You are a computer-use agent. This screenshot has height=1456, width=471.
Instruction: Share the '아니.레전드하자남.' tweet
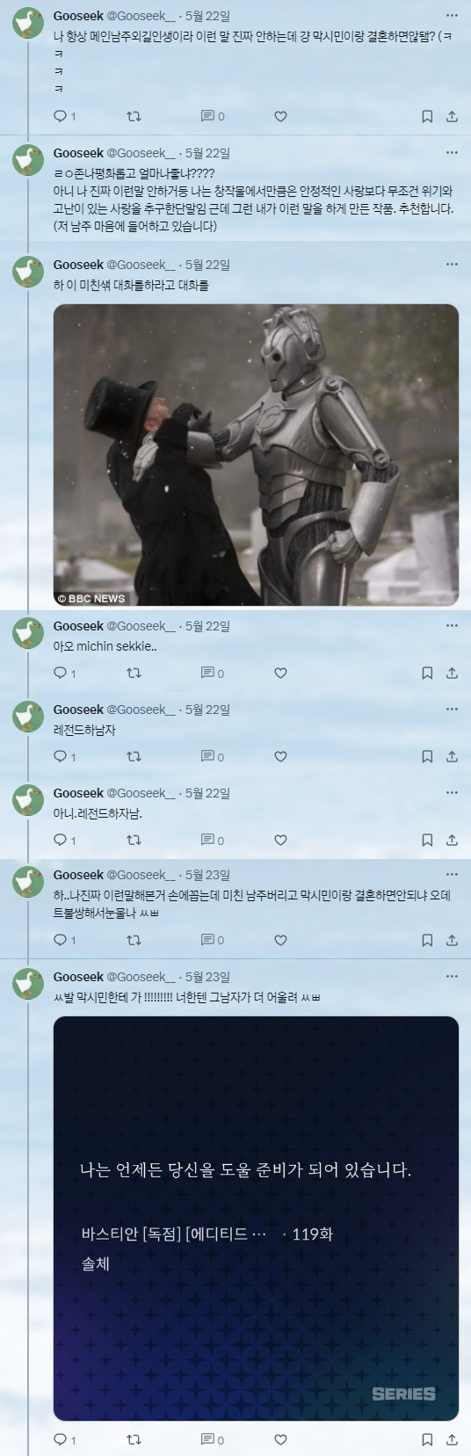click(452, 840)
